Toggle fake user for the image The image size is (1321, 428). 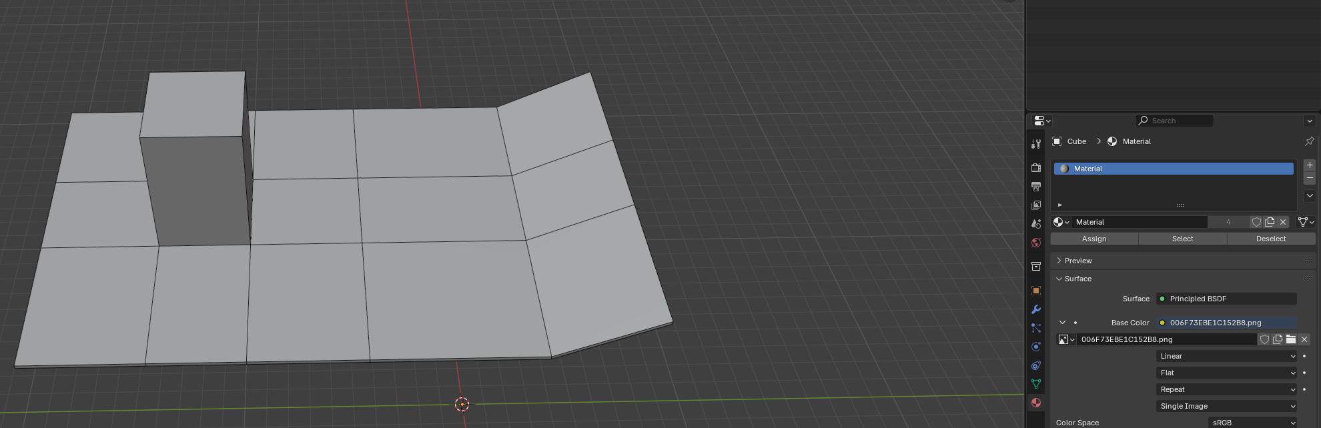click(x=1264, y=339)
